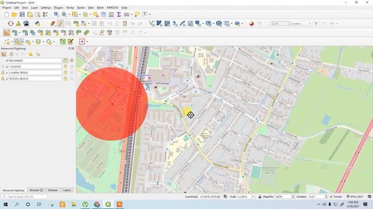373x209 pixels.
Task: Click the Statistical Summary sigma icon
Action: [119, 15]
